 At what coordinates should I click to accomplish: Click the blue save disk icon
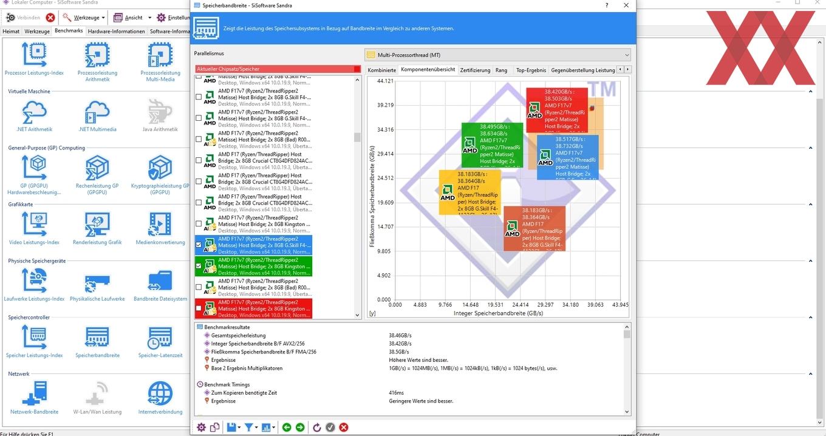point(231,427)
